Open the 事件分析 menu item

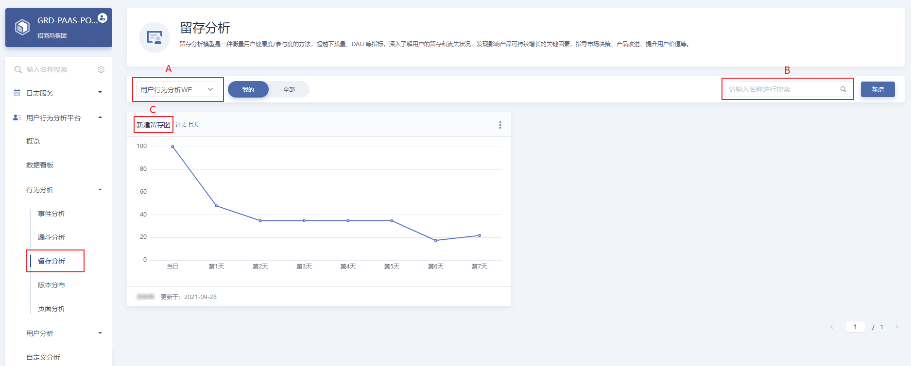tap(52, 214)
